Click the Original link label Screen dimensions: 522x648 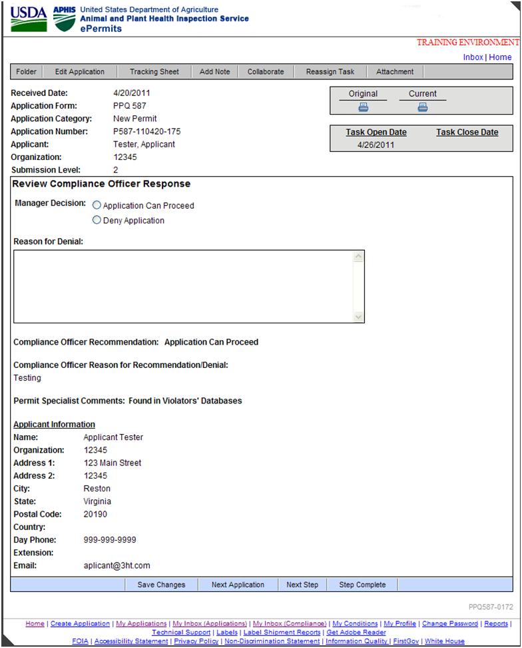pyautogui.click(x=363, y=94)
